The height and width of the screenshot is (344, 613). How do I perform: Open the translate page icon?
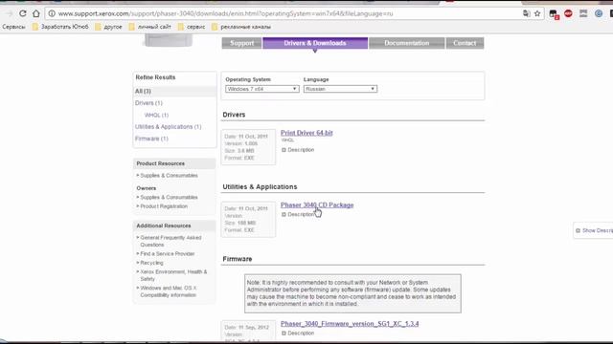point(526,13)
